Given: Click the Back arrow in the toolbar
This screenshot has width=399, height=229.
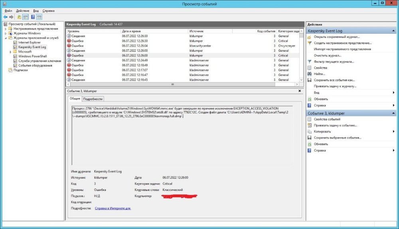Looking at the screenshot, I should pyautogui.click(x=5, y=17).
